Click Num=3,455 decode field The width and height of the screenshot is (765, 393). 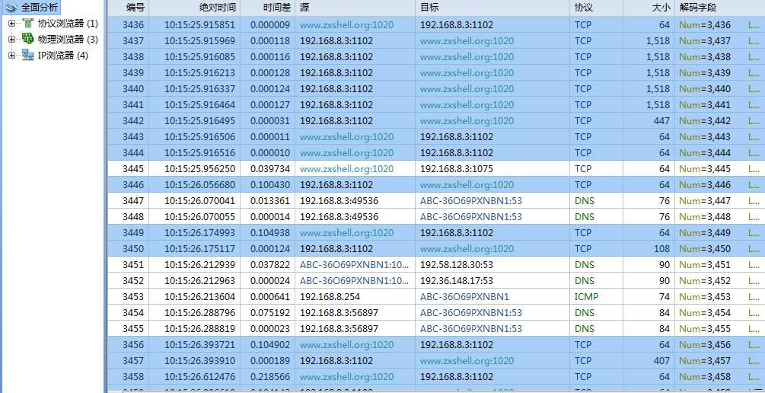pyautogui.click(x=705, y=329)
